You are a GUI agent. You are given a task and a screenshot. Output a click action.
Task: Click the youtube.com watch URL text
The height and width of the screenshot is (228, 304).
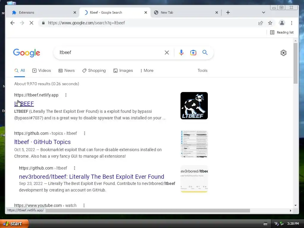(45, 205)
